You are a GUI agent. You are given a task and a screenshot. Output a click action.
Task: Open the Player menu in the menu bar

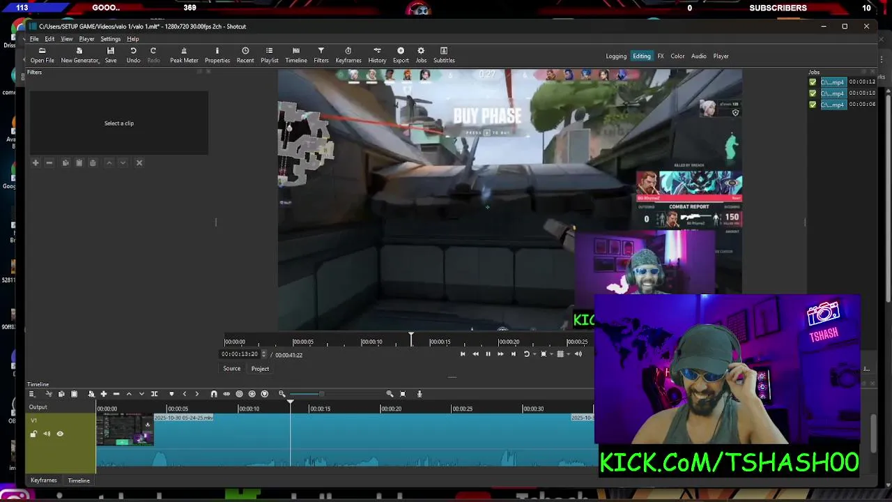point(86,39)
